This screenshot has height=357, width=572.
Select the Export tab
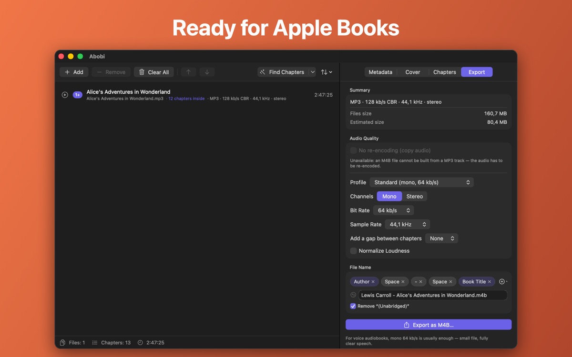[477, 72]
